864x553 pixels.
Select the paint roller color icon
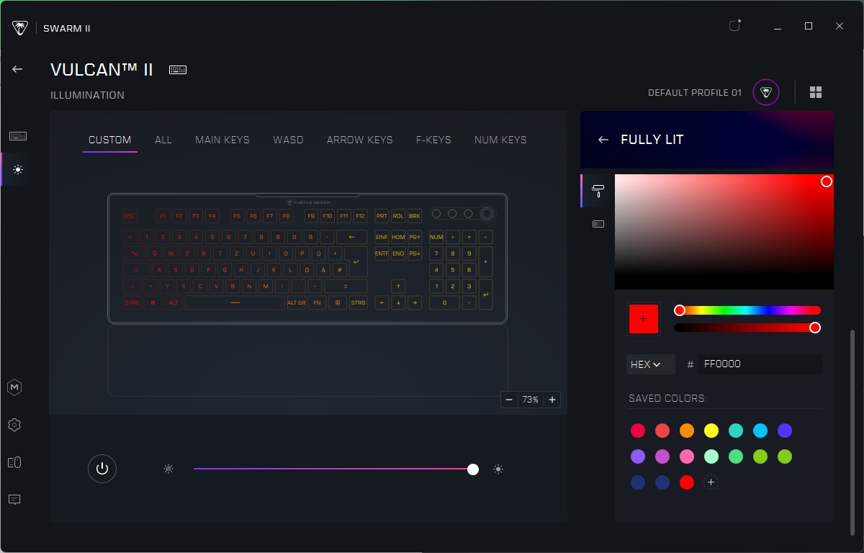coord(598,190)
